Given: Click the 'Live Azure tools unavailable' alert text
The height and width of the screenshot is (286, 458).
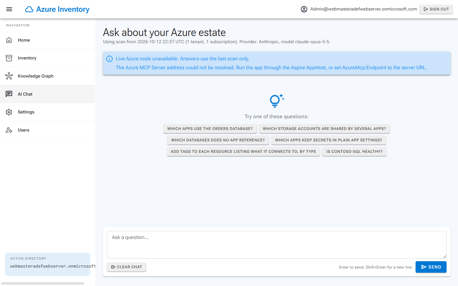Looking at the screenshot, I should point(183,59).
